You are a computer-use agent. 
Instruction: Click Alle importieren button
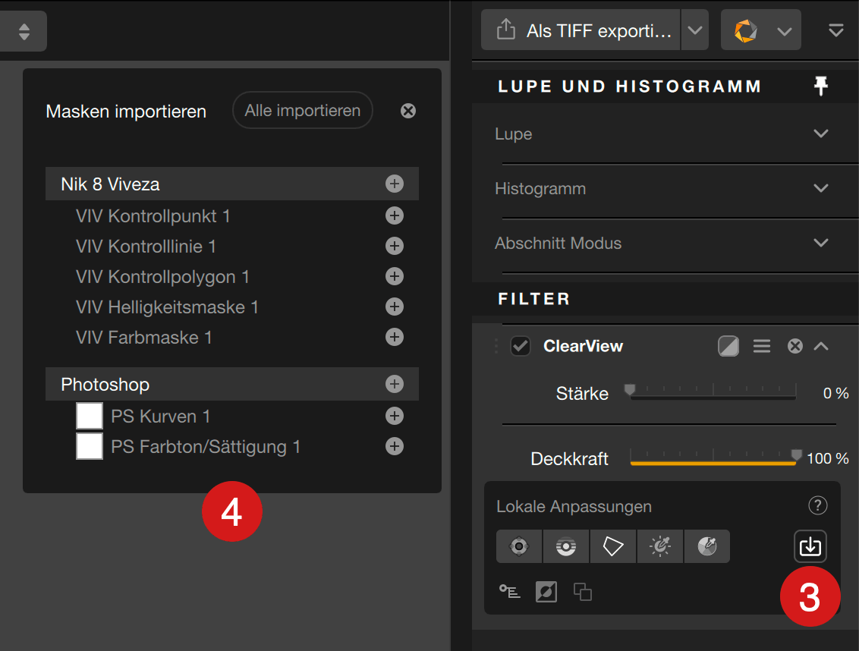[x=303, y=110]
